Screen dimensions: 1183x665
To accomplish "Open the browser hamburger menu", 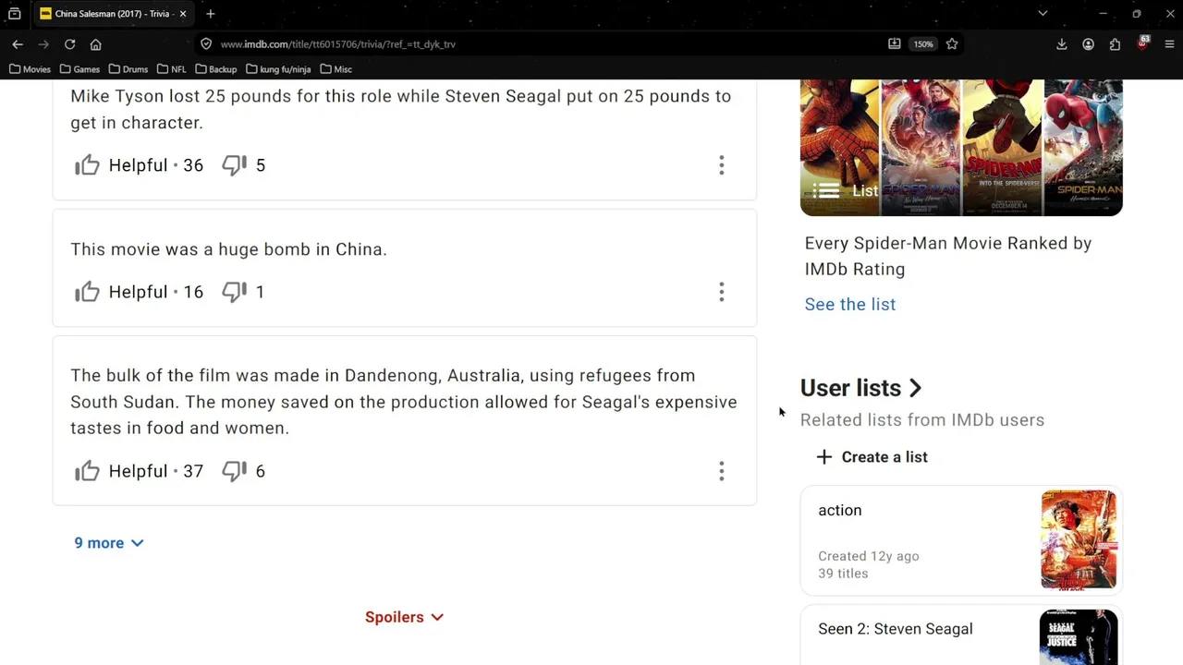I will point(1169,44).
